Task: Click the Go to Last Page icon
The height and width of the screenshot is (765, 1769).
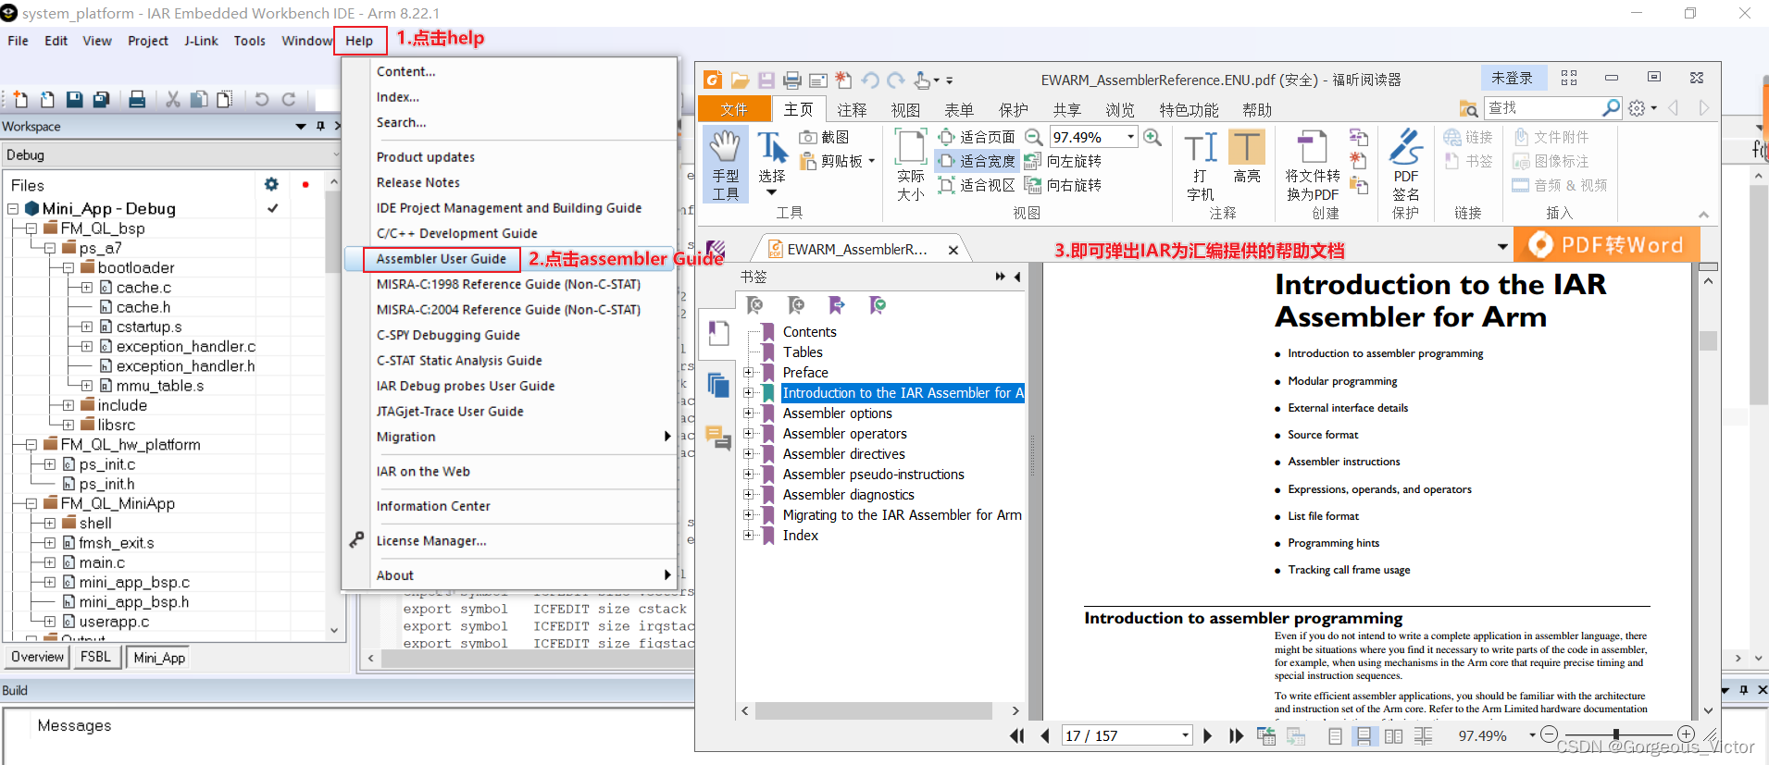Action: (x=1236, y=736)
